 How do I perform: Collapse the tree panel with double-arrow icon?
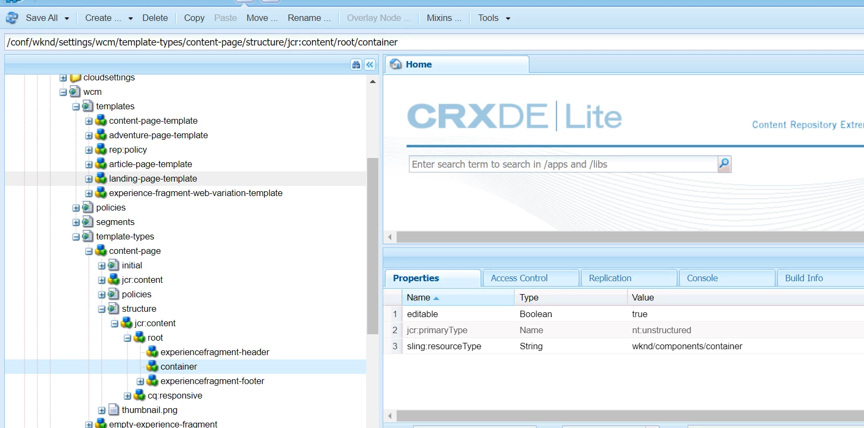370,64
